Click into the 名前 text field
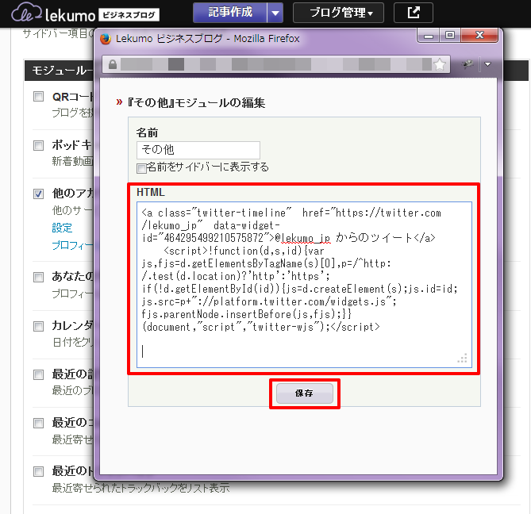The width and height of the screenshot is (531, 514). coord(198,150)
